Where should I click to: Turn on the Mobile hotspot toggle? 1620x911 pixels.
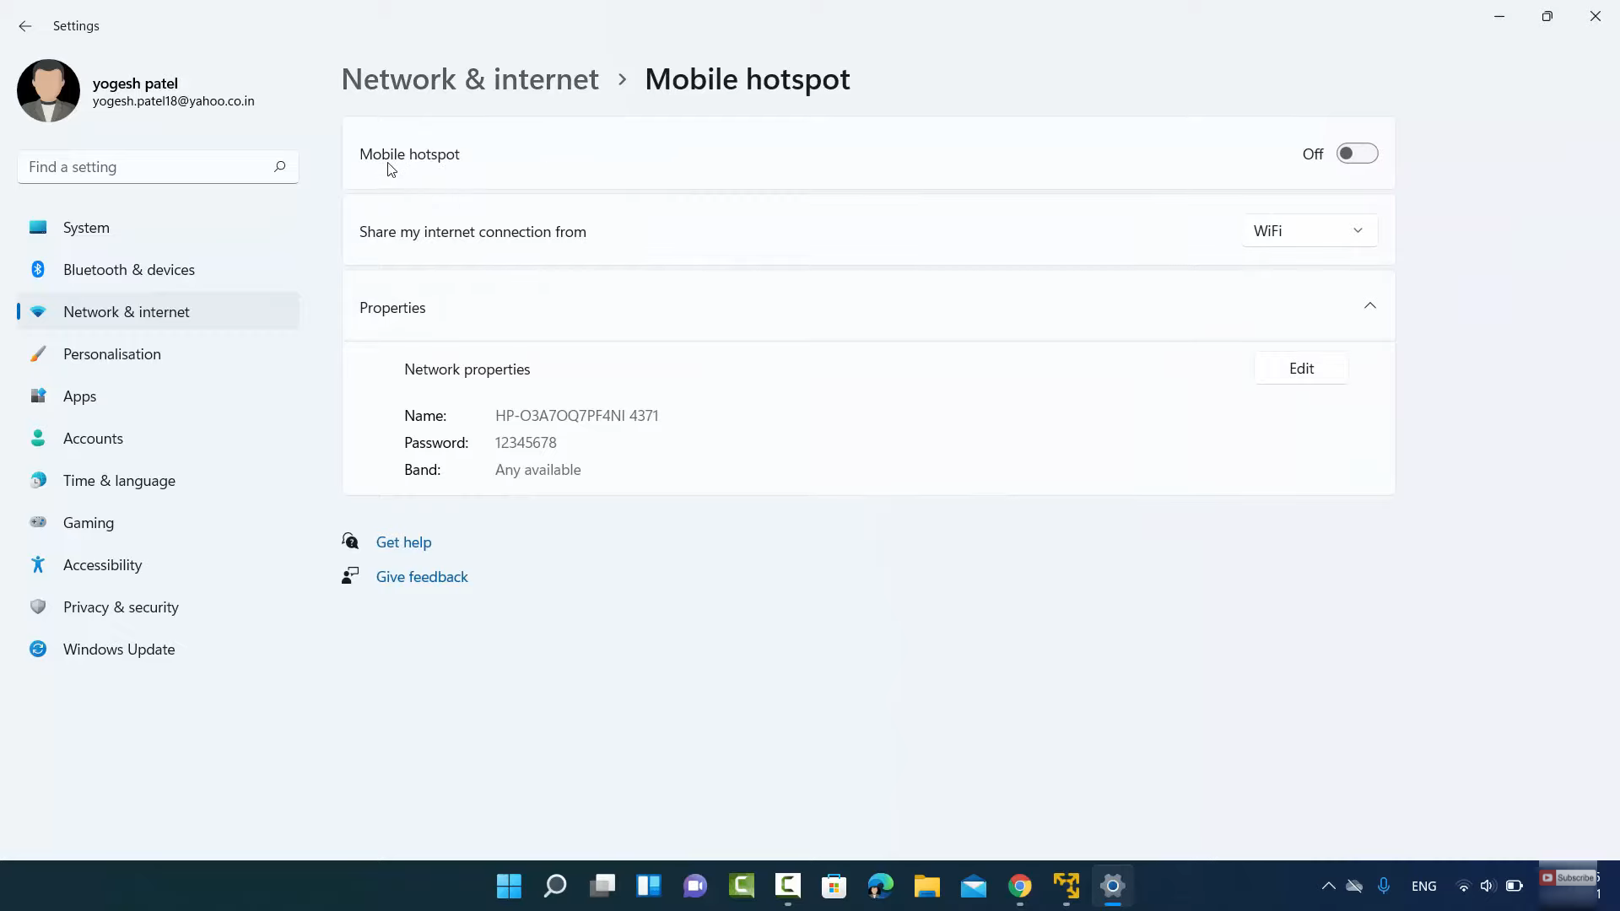(1356, 154)
